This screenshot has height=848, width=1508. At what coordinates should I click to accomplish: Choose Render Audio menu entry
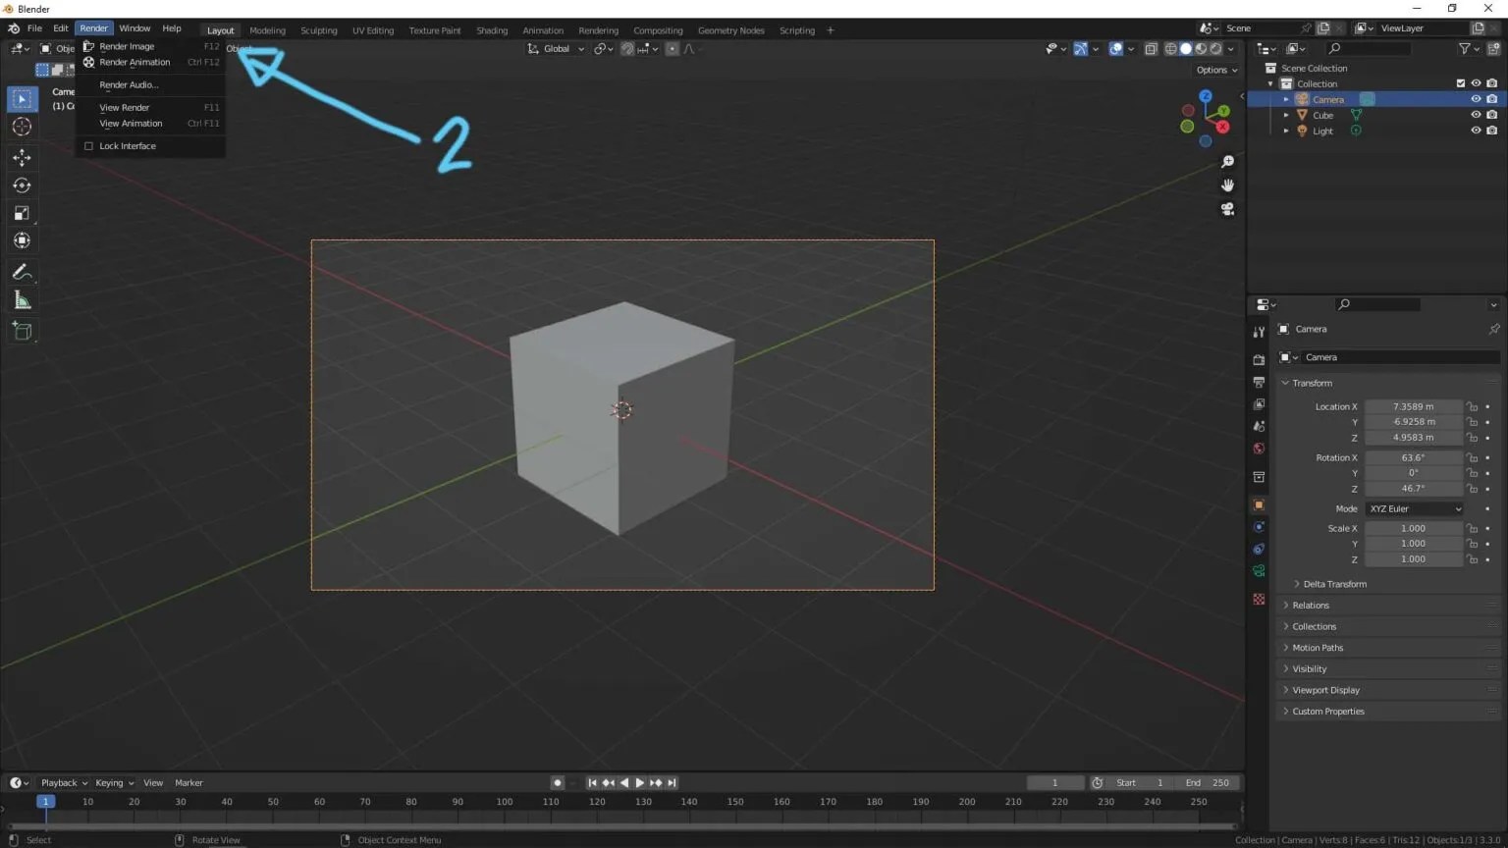point(150,84)
